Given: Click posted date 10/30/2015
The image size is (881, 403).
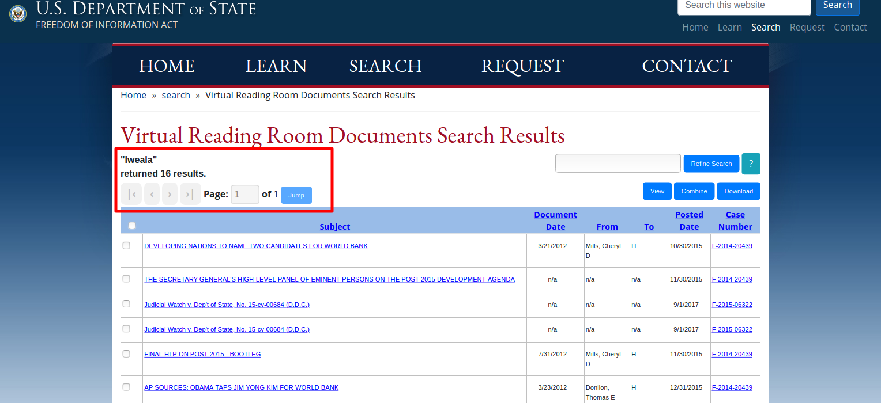Looking at the screenshot, I should 686,246.
